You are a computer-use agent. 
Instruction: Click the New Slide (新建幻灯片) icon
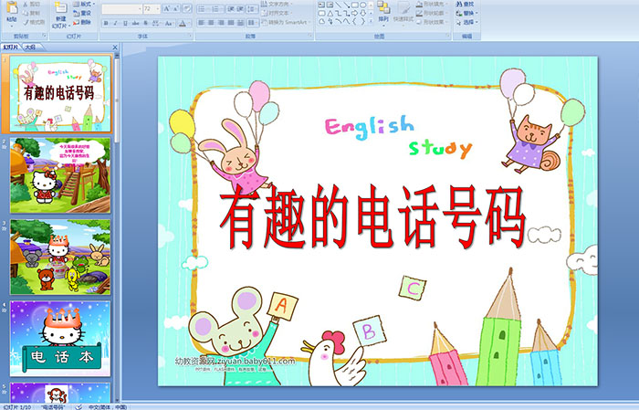pyautogui.click(x=61, y=7)
